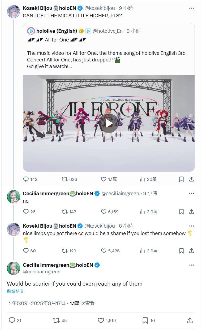
Task: Share Koseki Bijou's top tweet
Action: 191,179
